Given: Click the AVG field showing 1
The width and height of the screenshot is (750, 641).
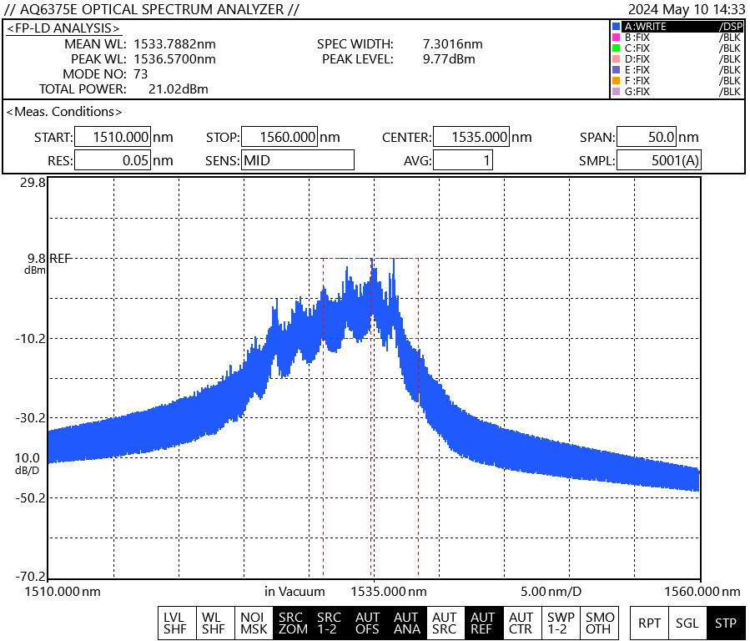Looking at the screenshot, I should [462, 159].
